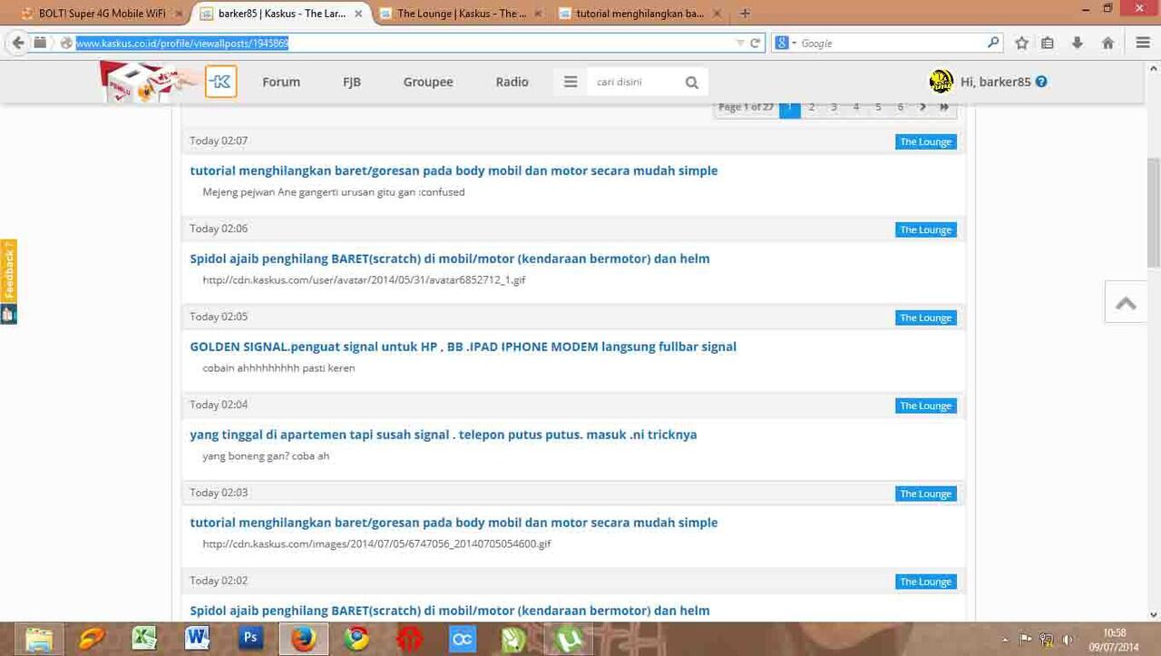Open the Firefox hamburger menu

point(1143,43)
